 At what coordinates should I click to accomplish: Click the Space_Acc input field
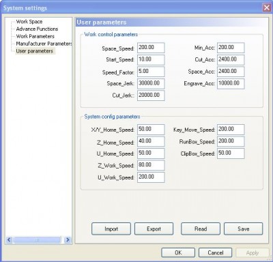tap(231, 72)
